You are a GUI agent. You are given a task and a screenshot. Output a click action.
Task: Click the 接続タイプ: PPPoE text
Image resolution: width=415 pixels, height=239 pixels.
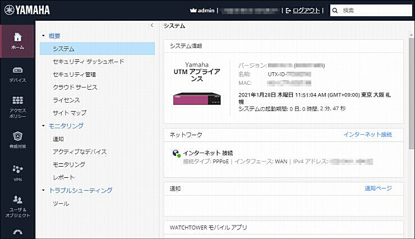click(x=206, y=162)
